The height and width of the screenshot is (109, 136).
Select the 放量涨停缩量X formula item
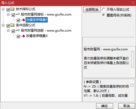(37, 36)
